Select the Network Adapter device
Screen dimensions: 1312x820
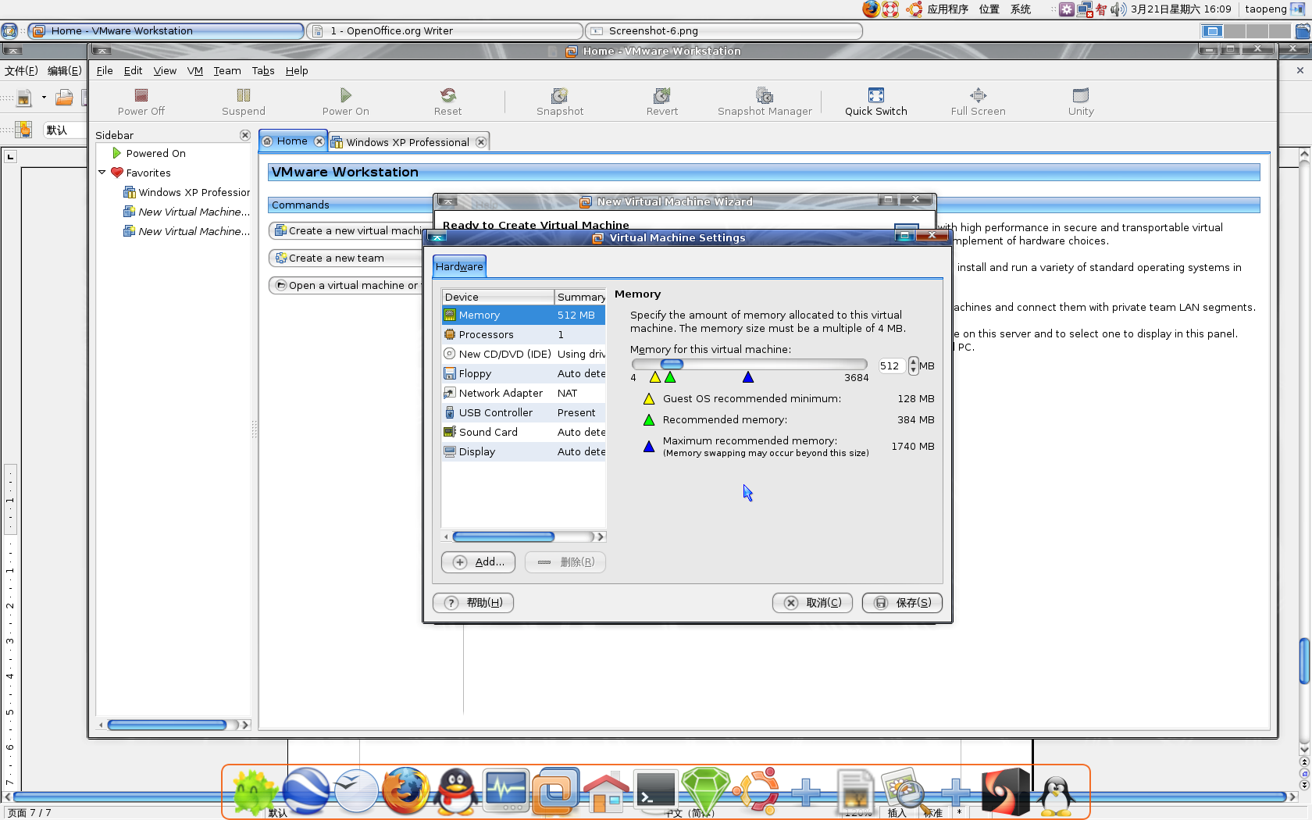(x=523, y=393)
